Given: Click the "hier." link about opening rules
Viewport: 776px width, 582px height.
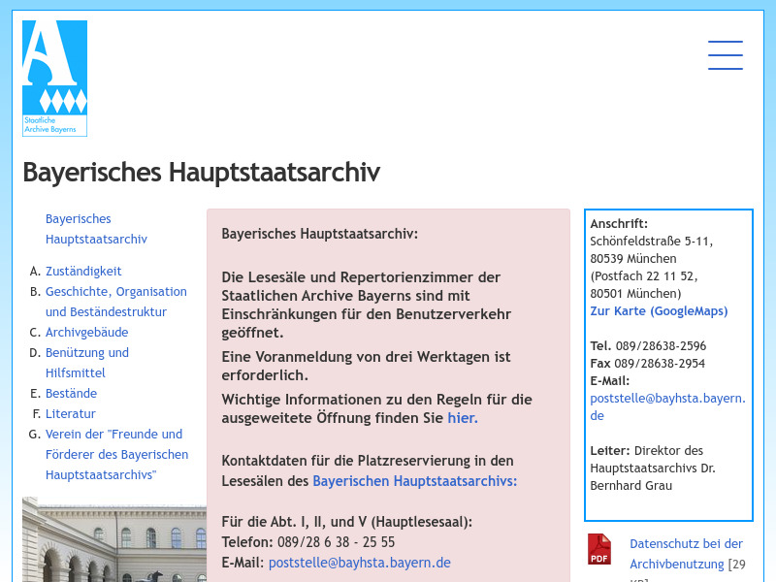Looking at the screenshot, I should click(463, 417).
